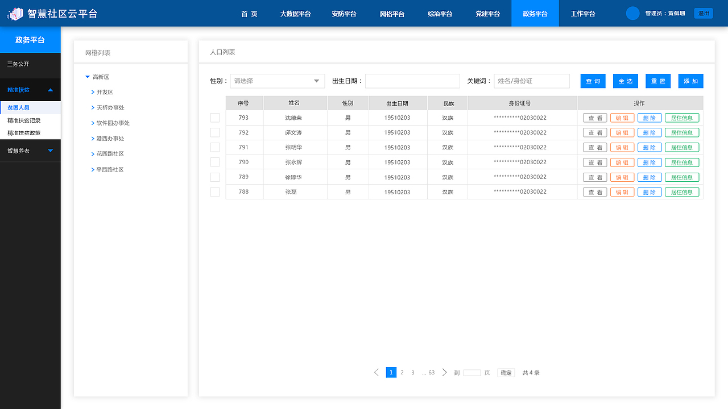This screenshot has height=409, width=728.
Task: Switch to the 首页 tab
Action: click(249, 13)
